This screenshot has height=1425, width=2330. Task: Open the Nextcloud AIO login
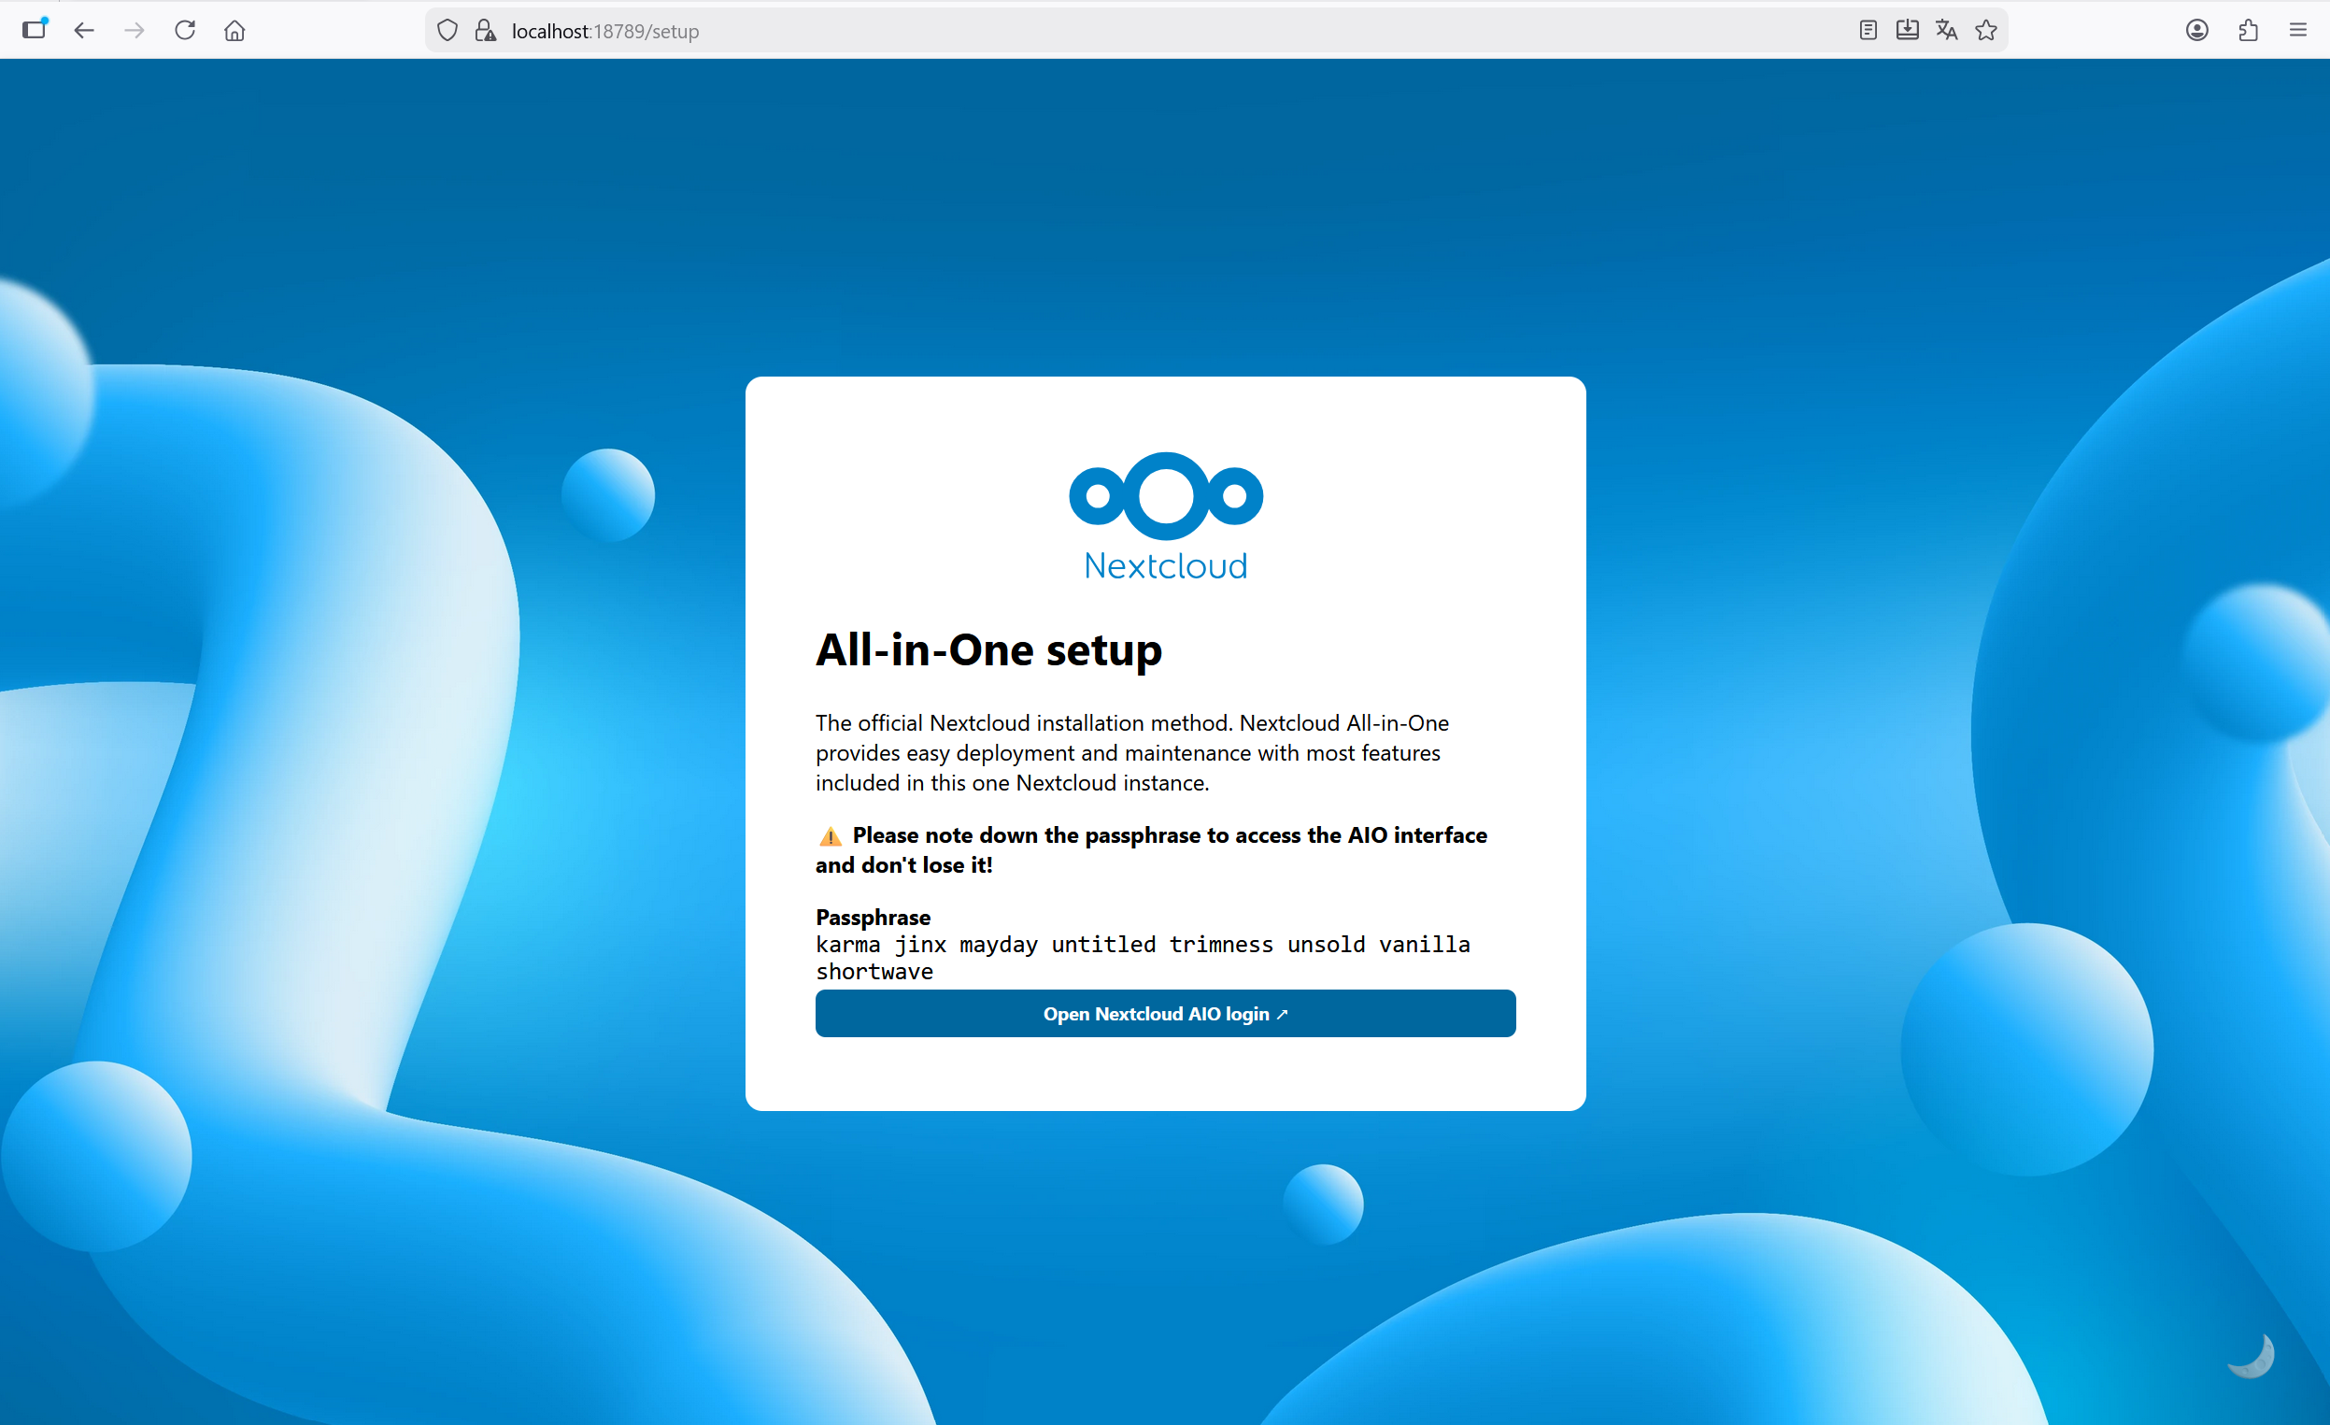click(1165, 1013)
